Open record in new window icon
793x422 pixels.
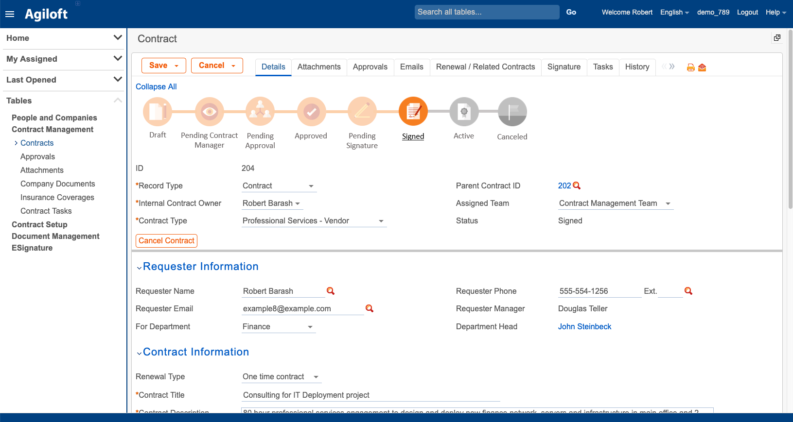pyautogui.click(x=777, y=38)
